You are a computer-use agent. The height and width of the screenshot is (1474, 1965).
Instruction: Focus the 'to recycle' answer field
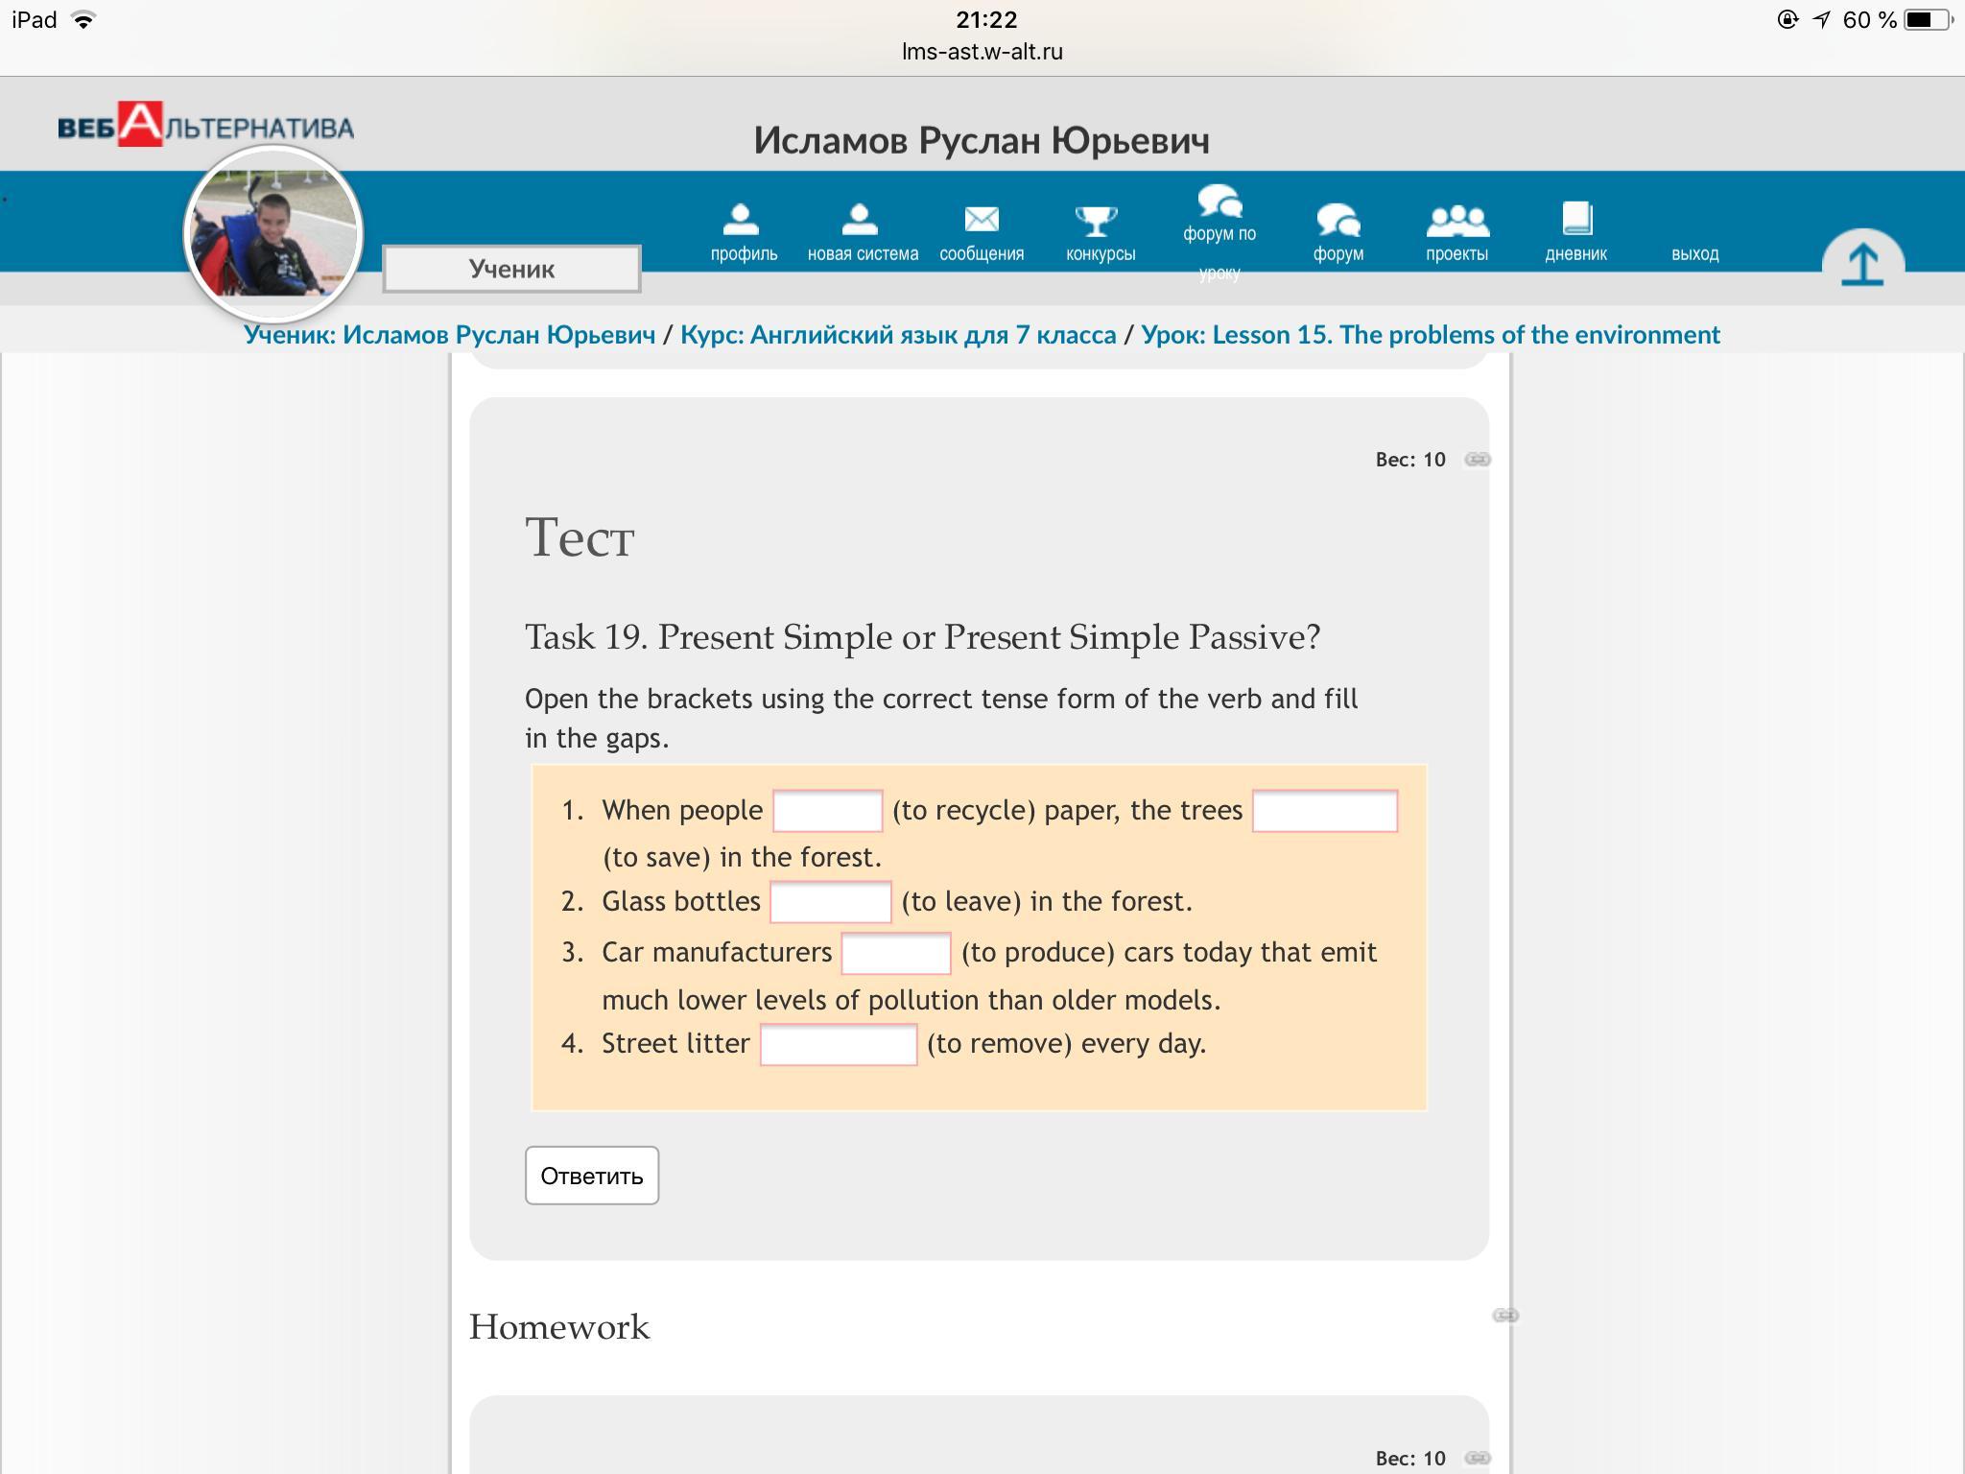tap(827, 811)
